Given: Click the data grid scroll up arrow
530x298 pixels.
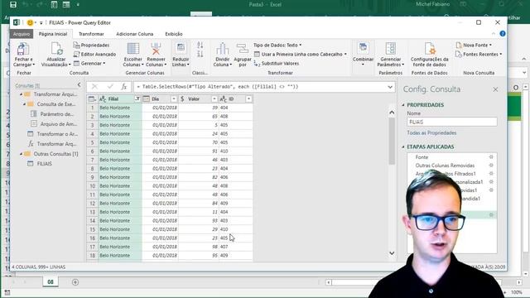Looking at the screenshot, I should click(x=392, y=113).
